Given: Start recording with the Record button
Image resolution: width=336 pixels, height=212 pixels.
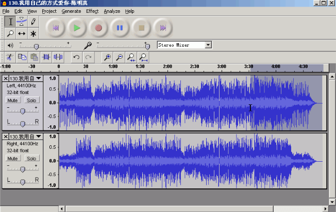Looking at the screenshot, I should click(98, 28).
